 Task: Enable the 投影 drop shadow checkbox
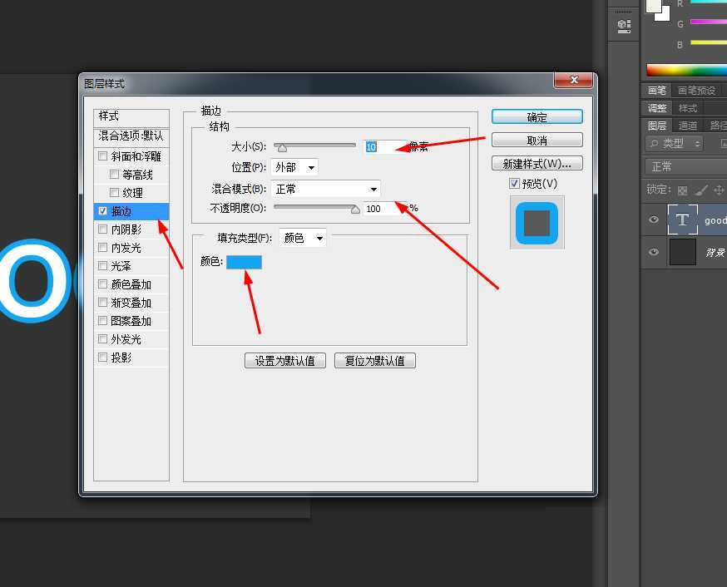tap(102, 358)
